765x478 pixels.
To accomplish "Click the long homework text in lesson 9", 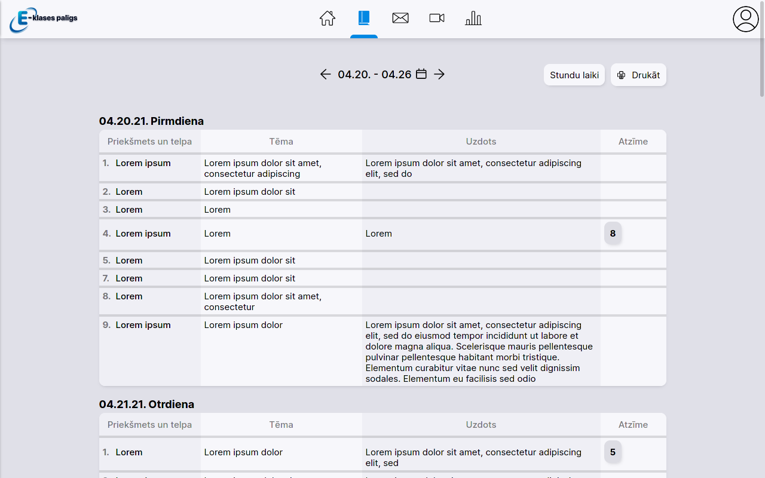I will pyautogui.click(x=479, y=352).
